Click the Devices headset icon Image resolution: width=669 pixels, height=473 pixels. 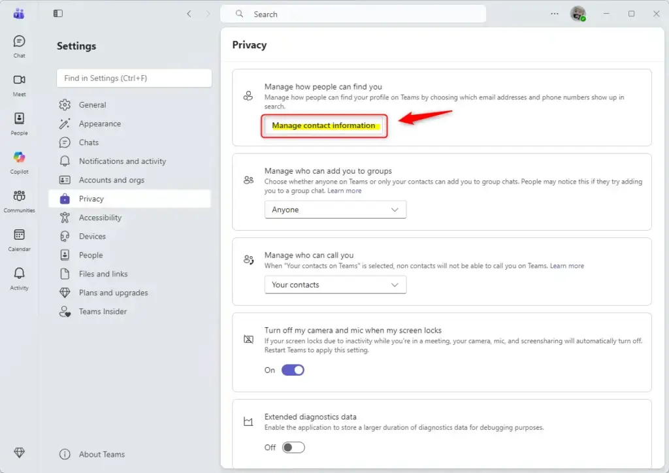(65, 236)
